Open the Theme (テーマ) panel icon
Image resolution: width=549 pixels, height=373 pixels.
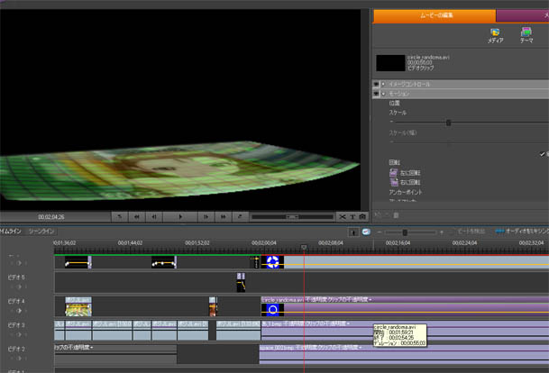(526, 33)
